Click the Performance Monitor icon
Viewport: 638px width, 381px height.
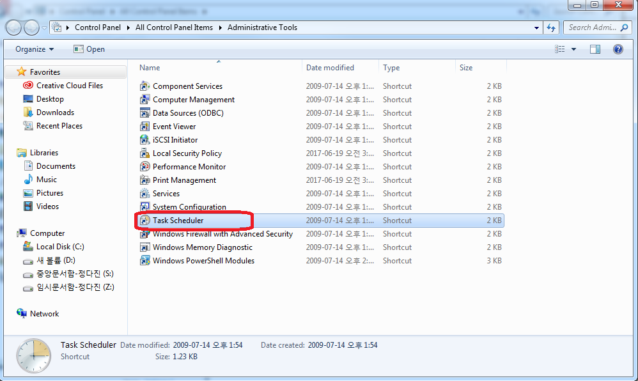click(x=144, y=167)
